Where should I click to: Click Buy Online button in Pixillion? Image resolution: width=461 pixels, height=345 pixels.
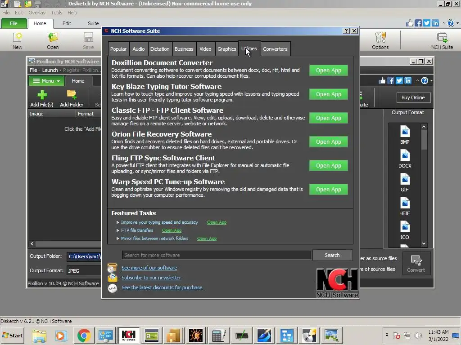[413, 97]
